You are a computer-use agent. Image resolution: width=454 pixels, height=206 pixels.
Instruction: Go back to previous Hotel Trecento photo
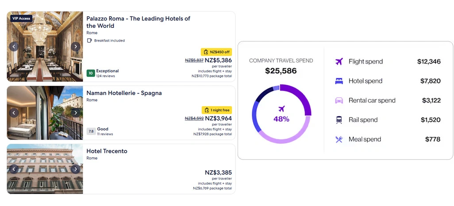coord(14,169)
